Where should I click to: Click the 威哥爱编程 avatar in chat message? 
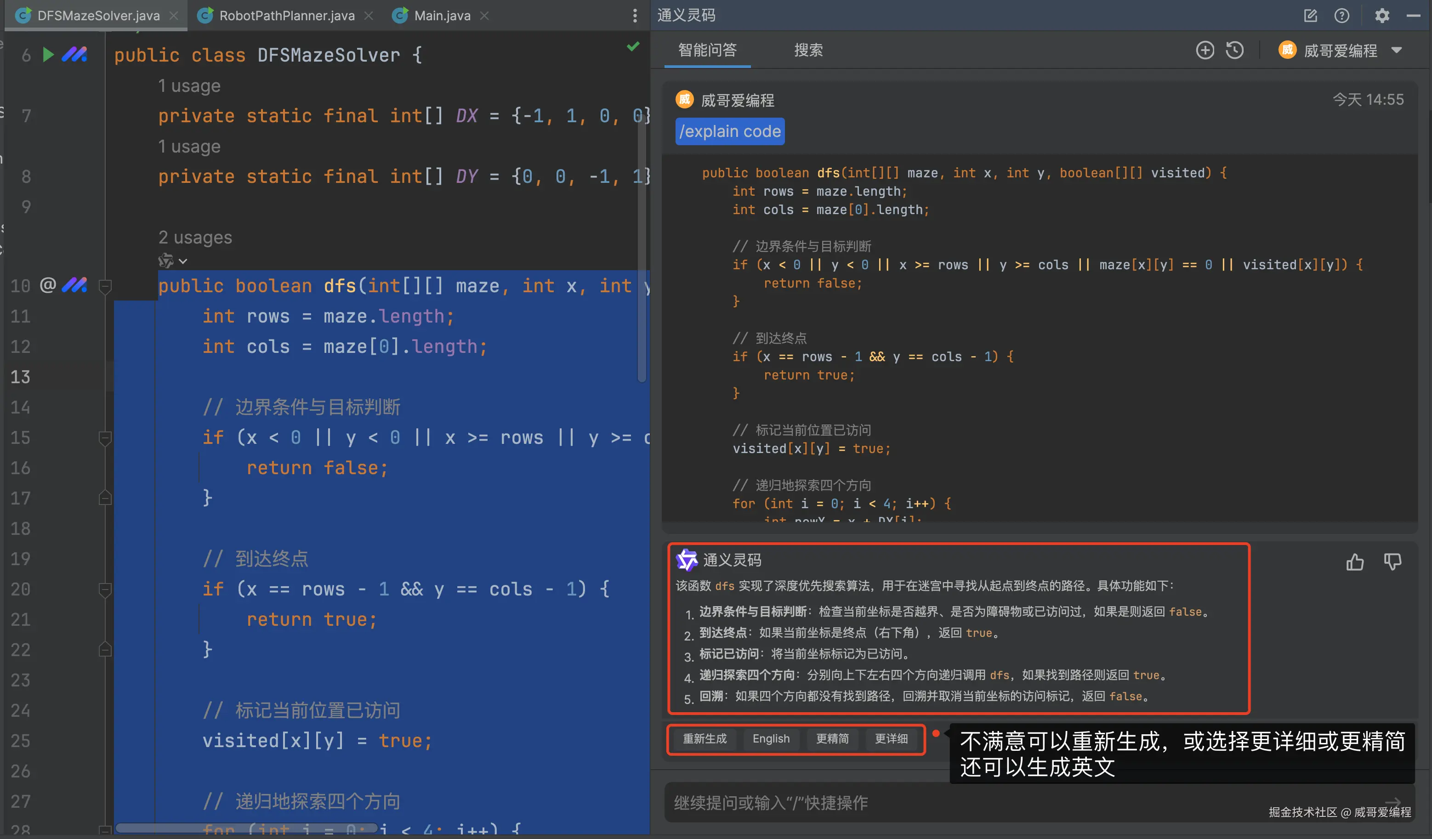[x=685, y=100]
